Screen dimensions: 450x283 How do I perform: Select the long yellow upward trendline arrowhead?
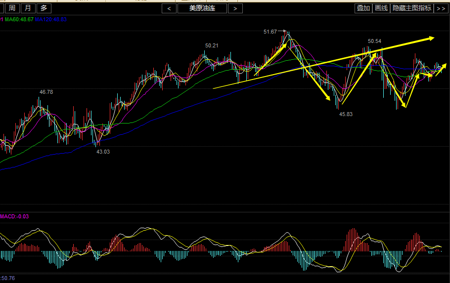pyautogui.click(x=431, y=38)
